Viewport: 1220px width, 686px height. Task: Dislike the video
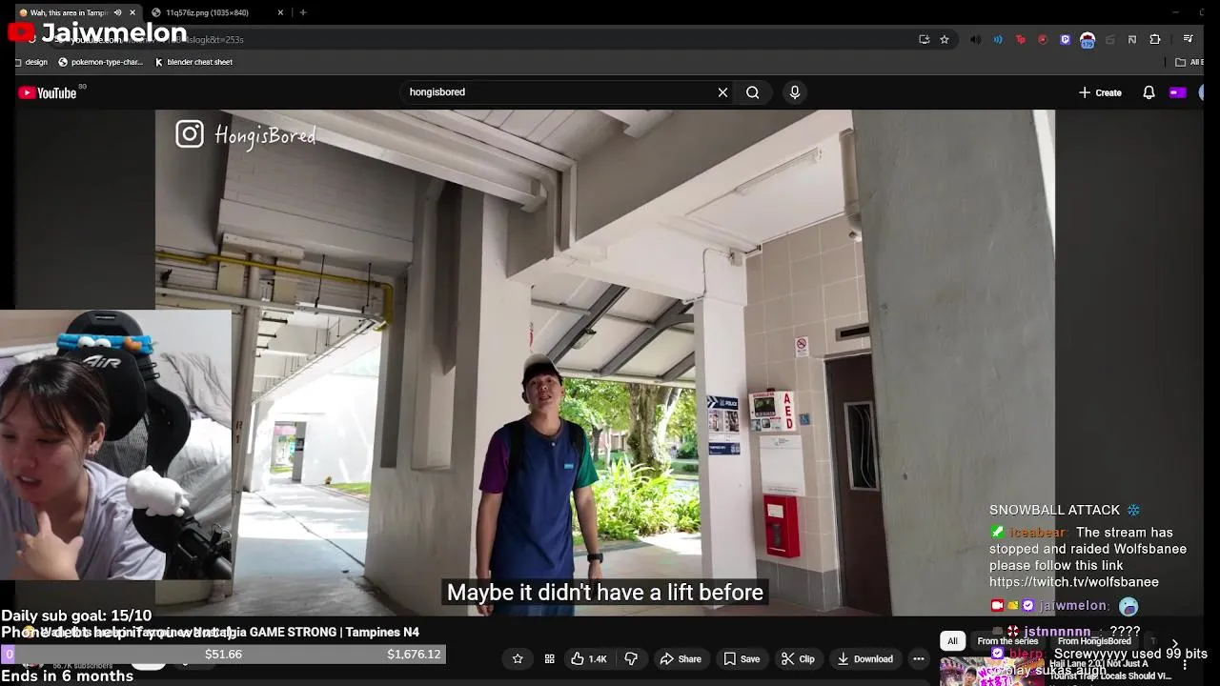click(x=631, y=658)
